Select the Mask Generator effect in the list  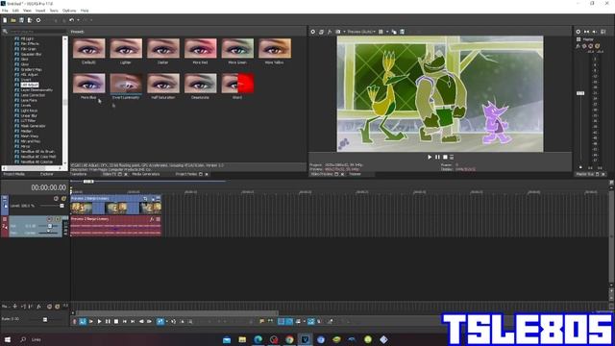point(33,126)
